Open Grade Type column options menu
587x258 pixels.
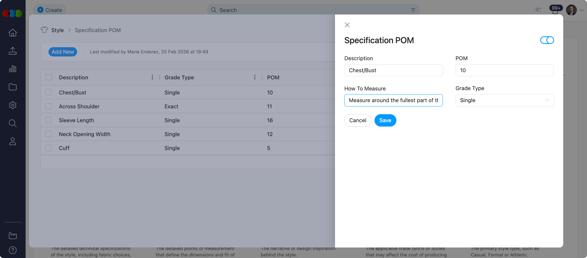(x=255, y=77)
